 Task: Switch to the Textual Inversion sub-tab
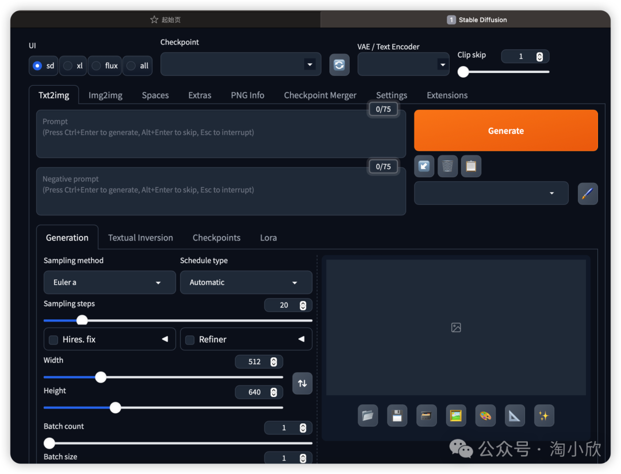(141, 238)
